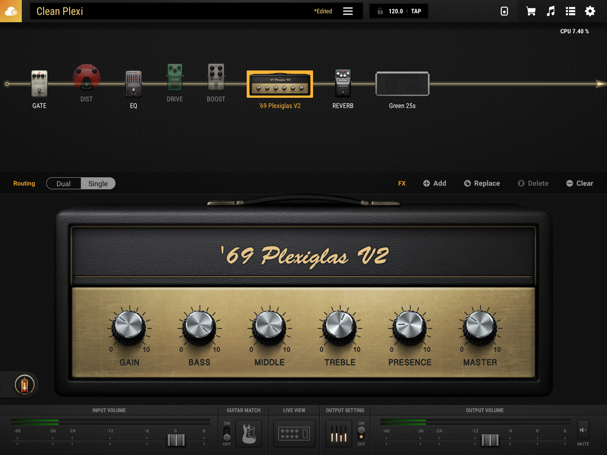The width and height of the screenshot is (607, 455).
Task: Open the preset list icon
Action: 570,11
